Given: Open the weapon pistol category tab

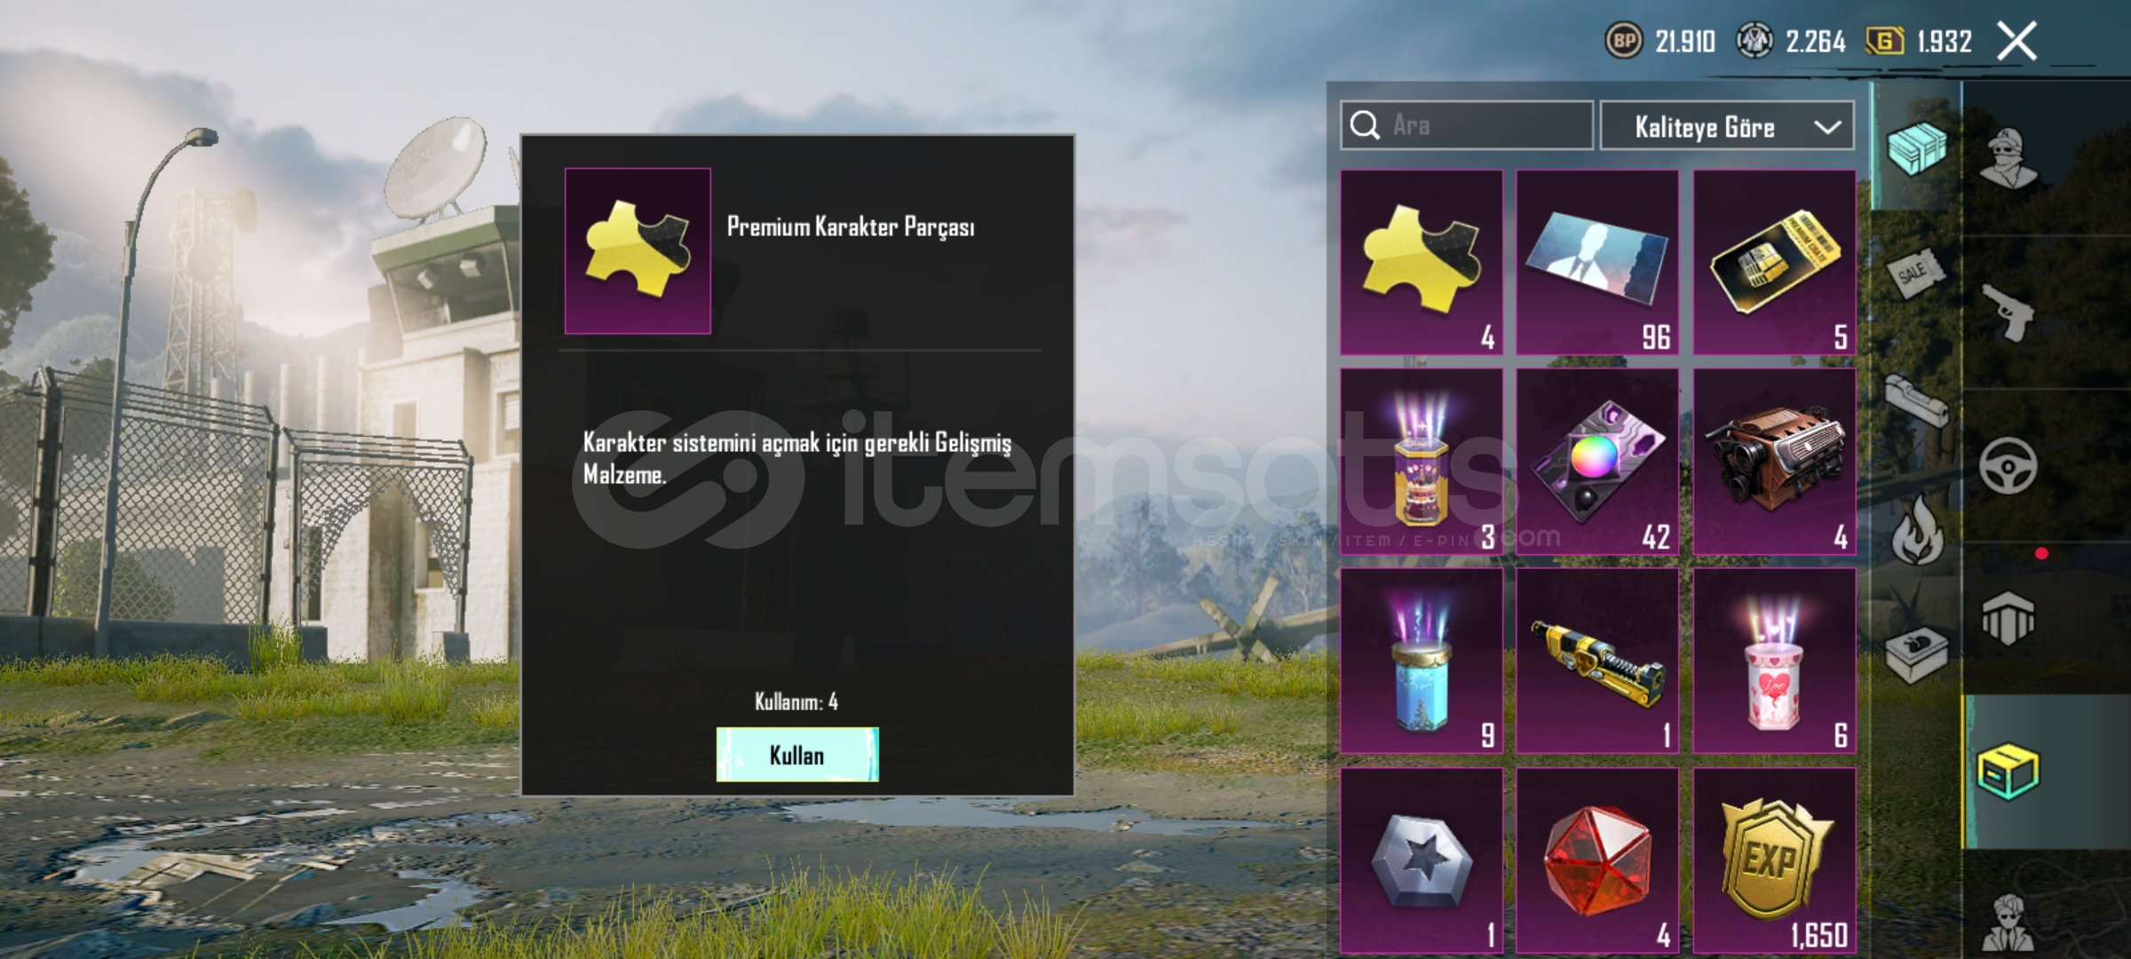Looking at the screenshot, I should point(2008,312).
